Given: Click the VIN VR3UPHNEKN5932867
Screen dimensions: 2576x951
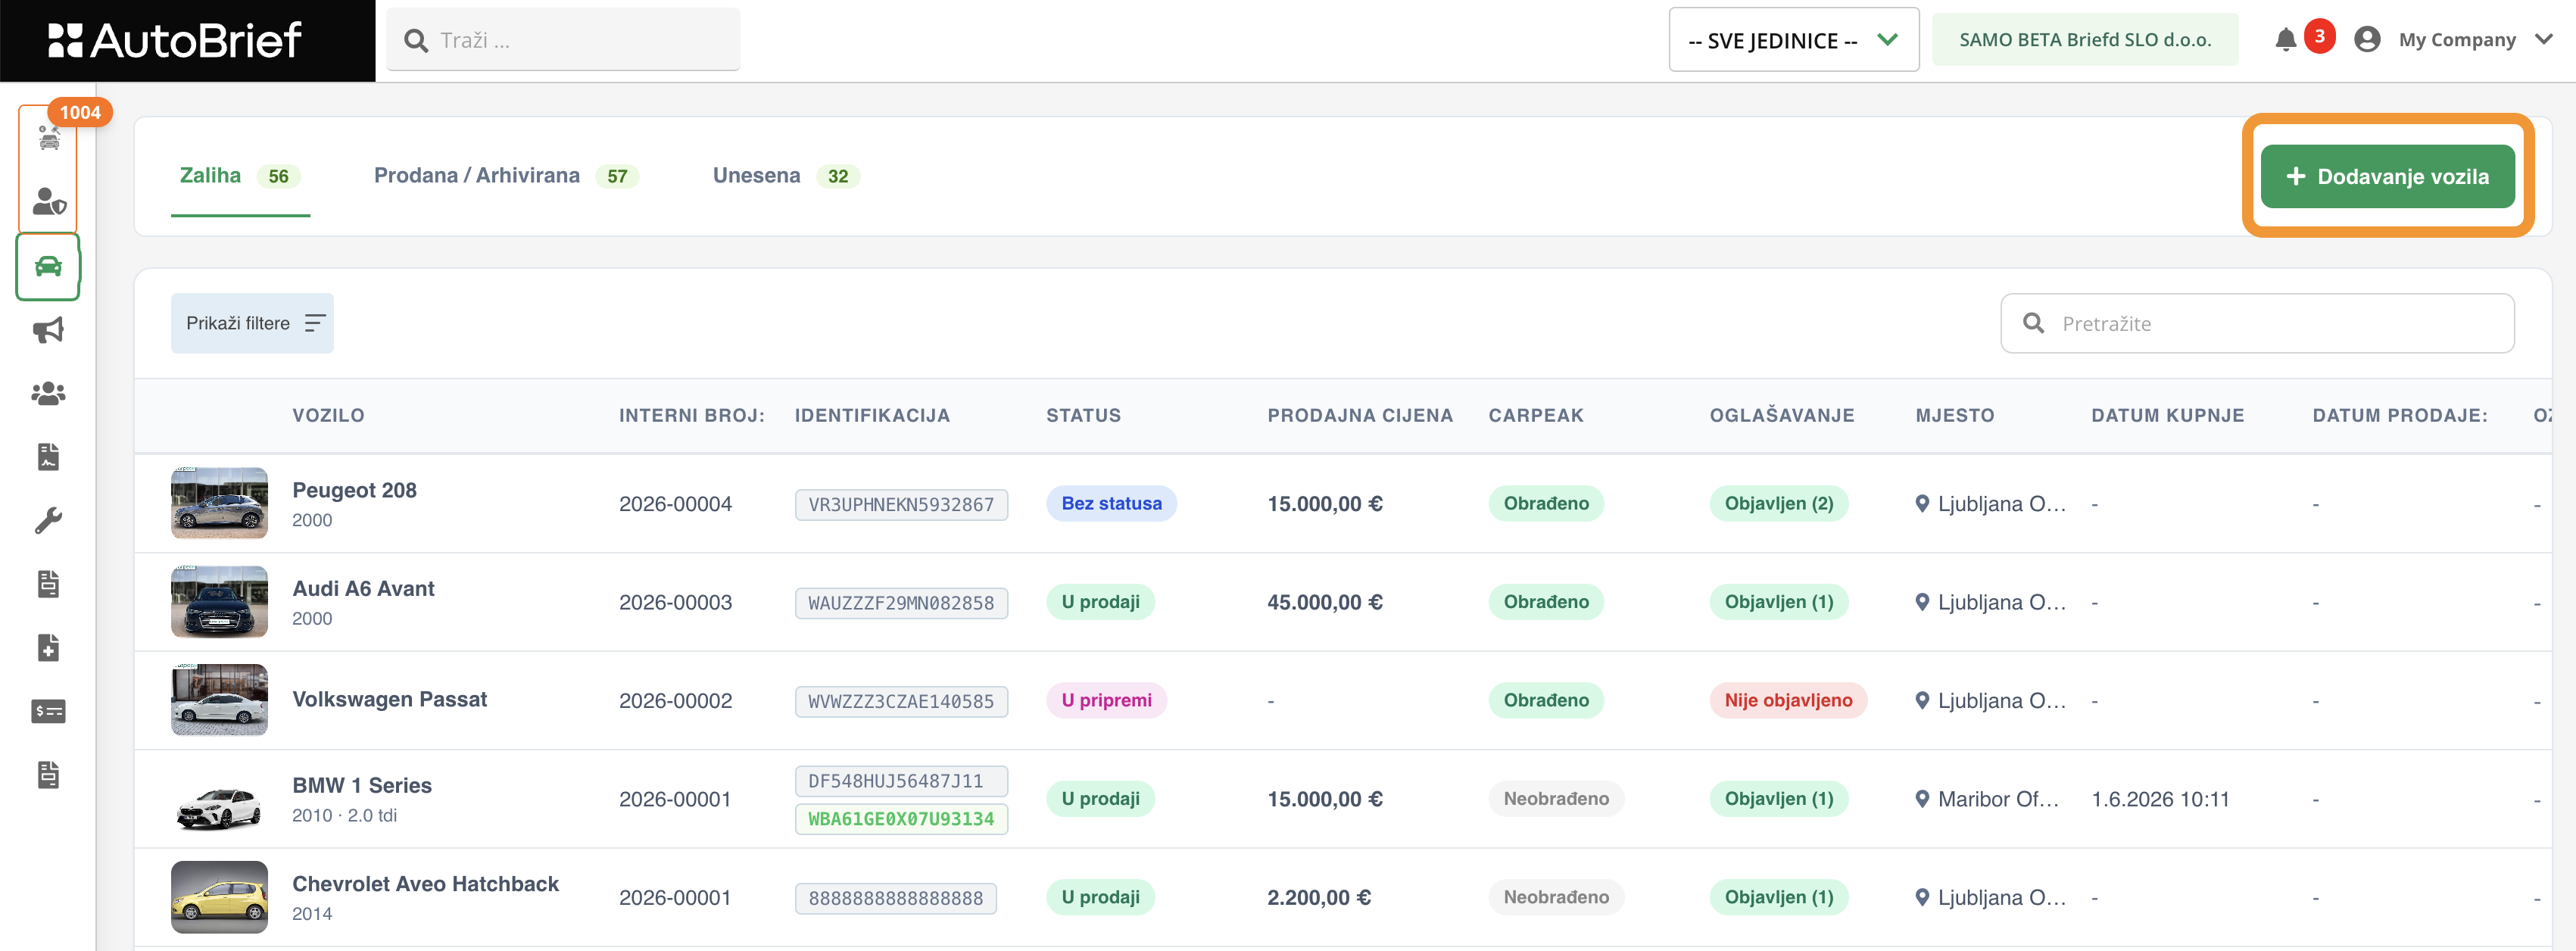Looking at the screenshot, I should (901, 504).
